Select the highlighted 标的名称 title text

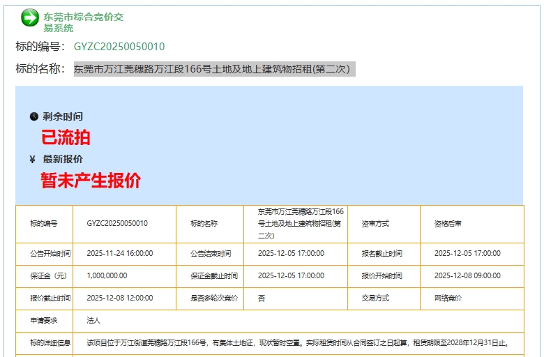click(x=214, y=69)
